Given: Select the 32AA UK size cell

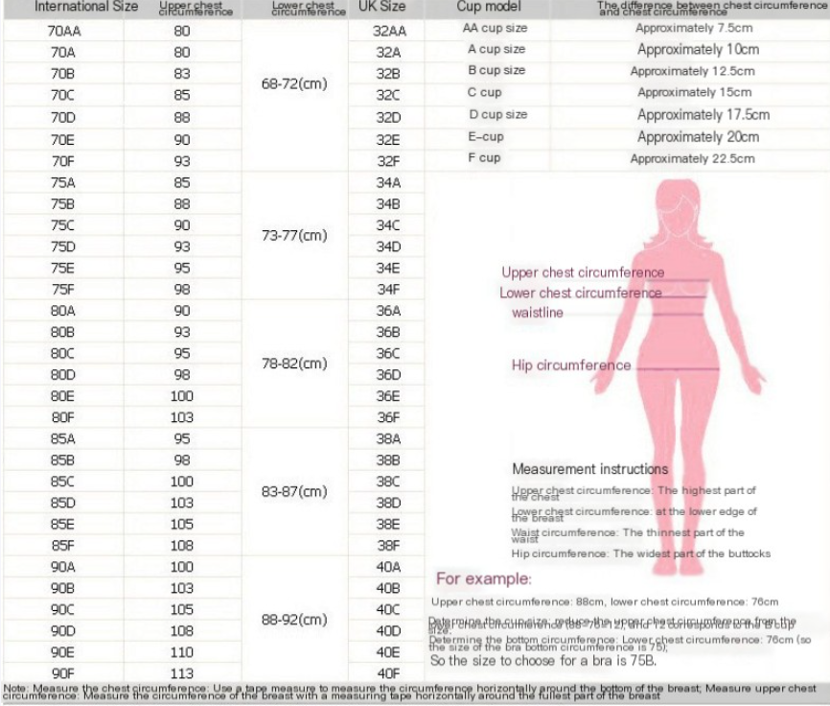Looking at the screenshot, I should [x=389, y=31].
